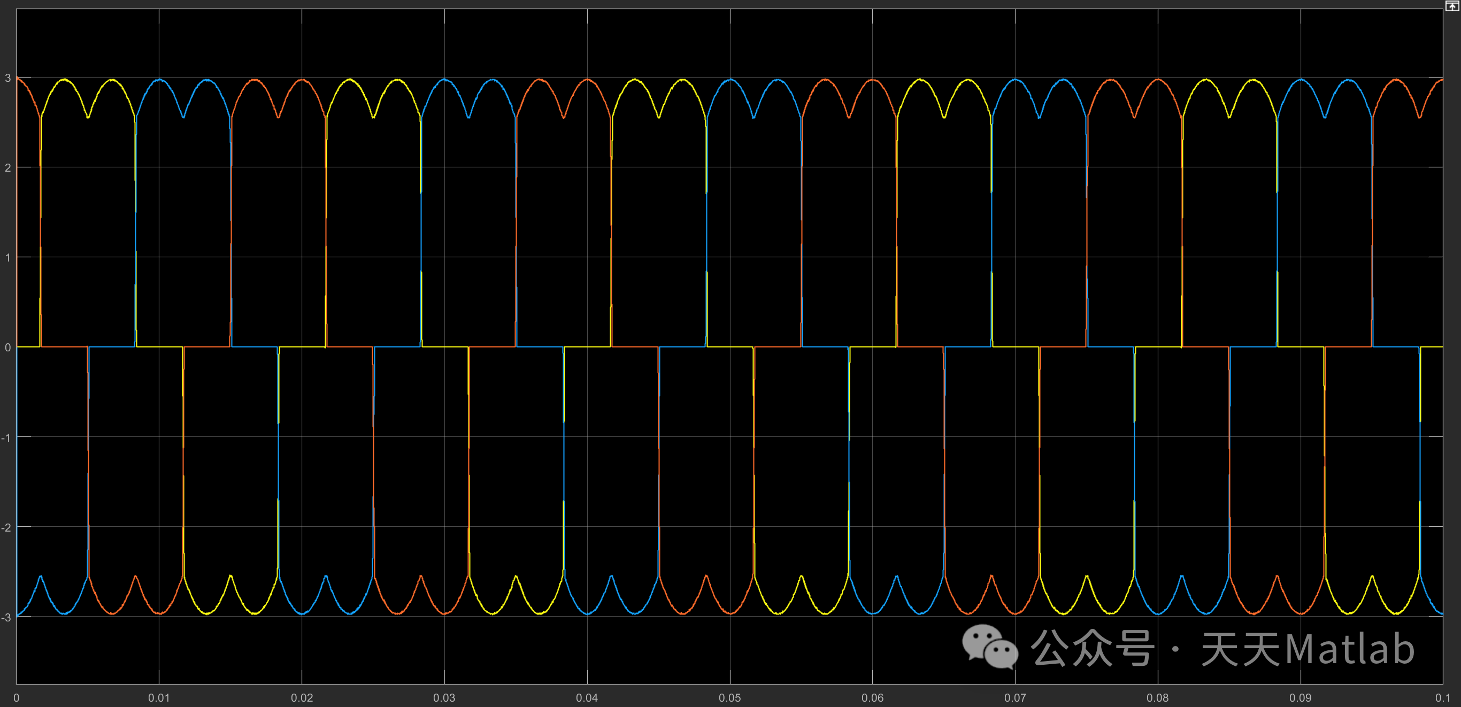Viewport: 1461px width, 707px height.
Task: Click the y-axis tick label 1
Action: (7, 257)
